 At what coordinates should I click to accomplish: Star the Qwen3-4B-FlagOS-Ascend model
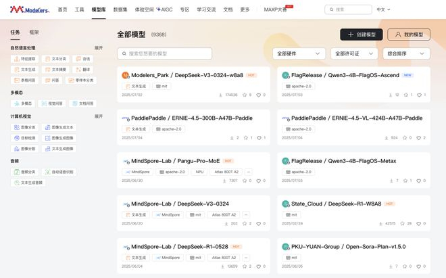click(x=406, y=95)
